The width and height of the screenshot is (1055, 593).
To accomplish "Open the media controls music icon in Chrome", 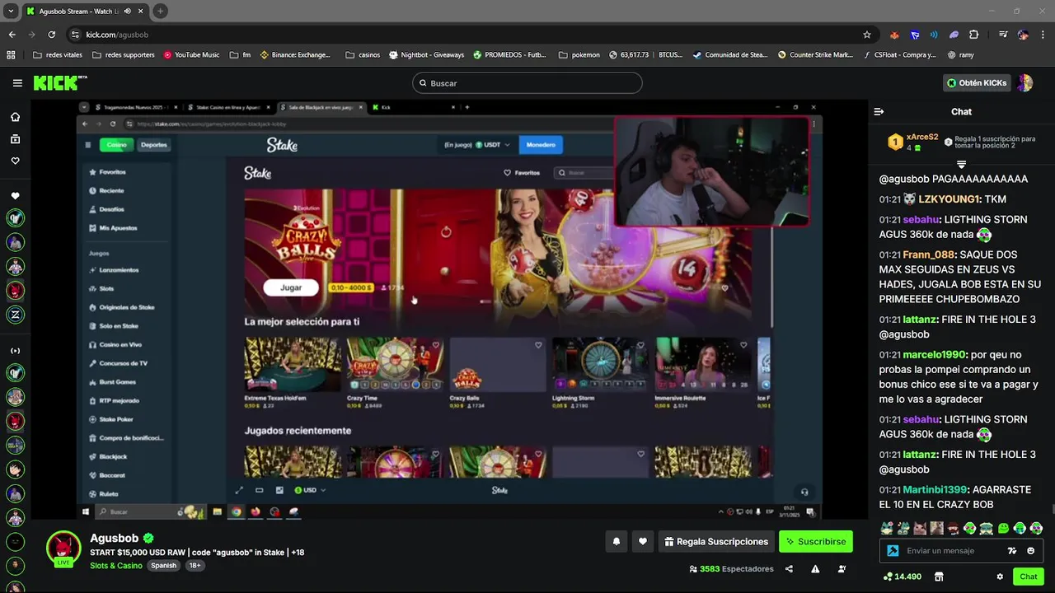I will point(1003,35).
